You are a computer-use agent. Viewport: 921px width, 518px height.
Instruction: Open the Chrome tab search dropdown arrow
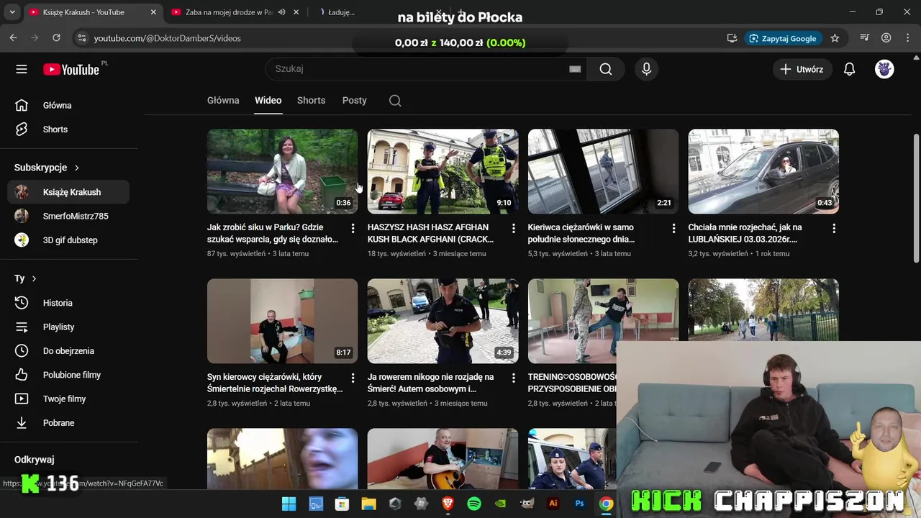pos(12,12)
